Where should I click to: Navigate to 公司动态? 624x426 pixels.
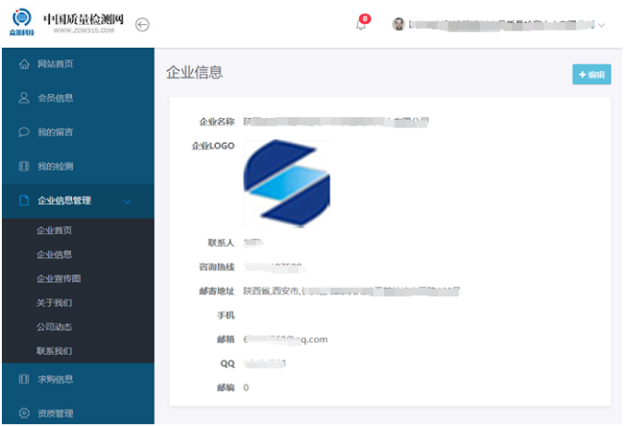pyautogui.click(x=54, y=327)
